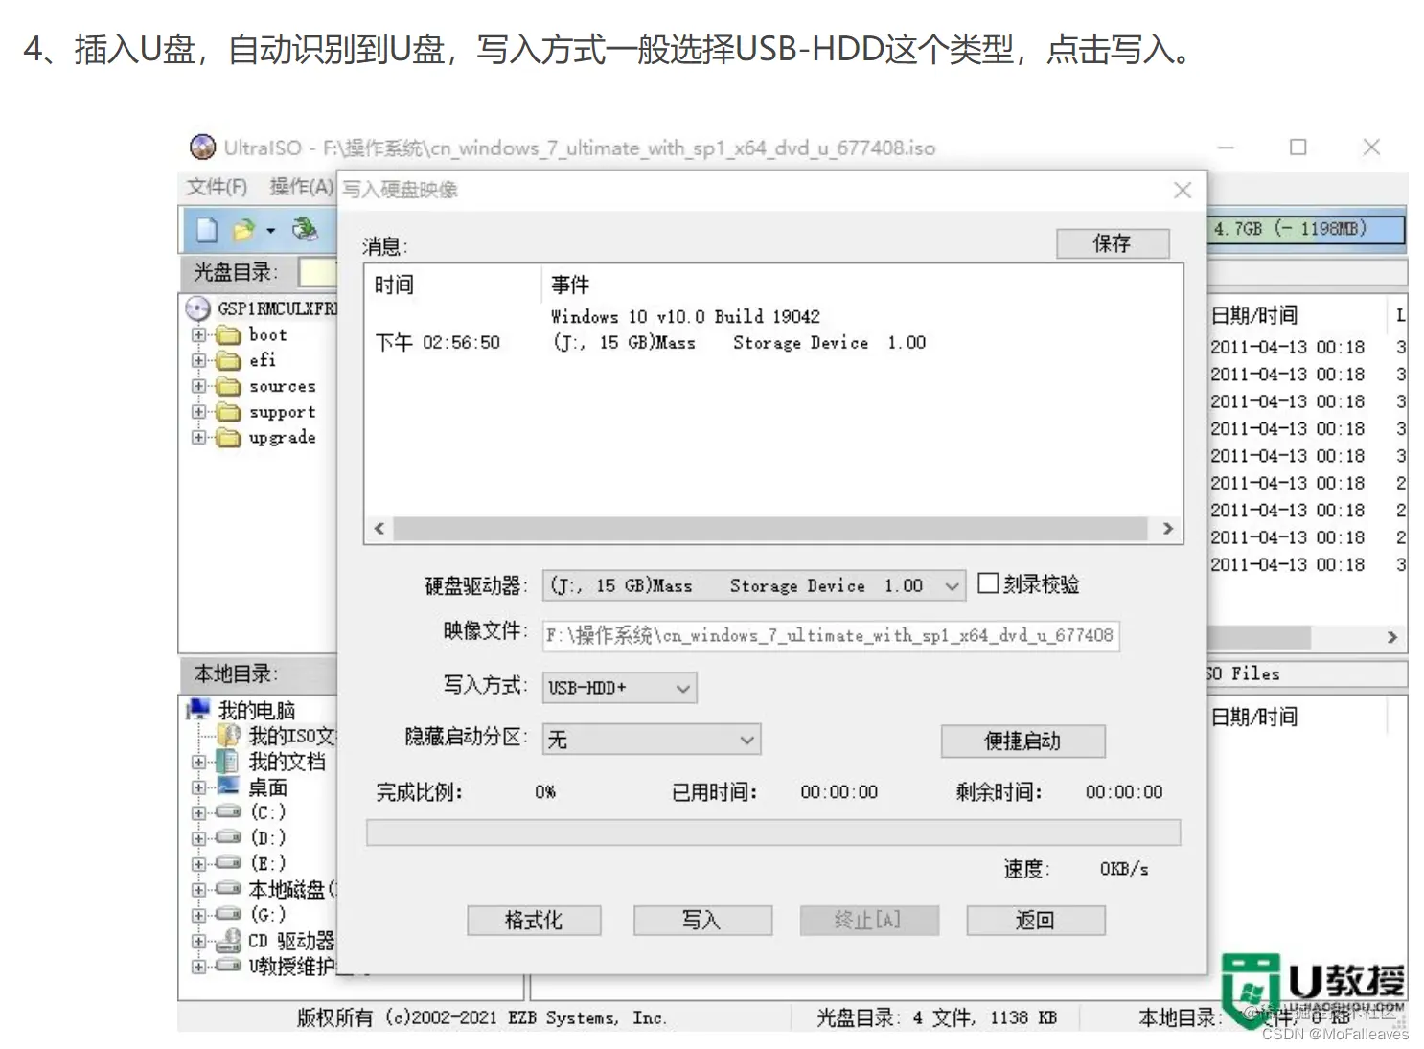Click the 我的电脑 computer icon
Screen dimensions: 1424x1049
tap(198, 709)
